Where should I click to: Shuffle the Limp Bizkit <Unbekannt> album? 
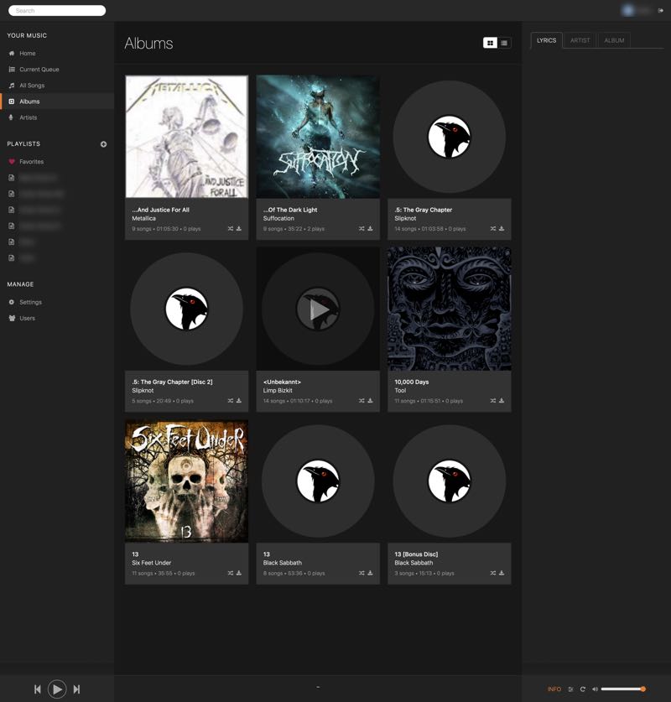point(362,401)
